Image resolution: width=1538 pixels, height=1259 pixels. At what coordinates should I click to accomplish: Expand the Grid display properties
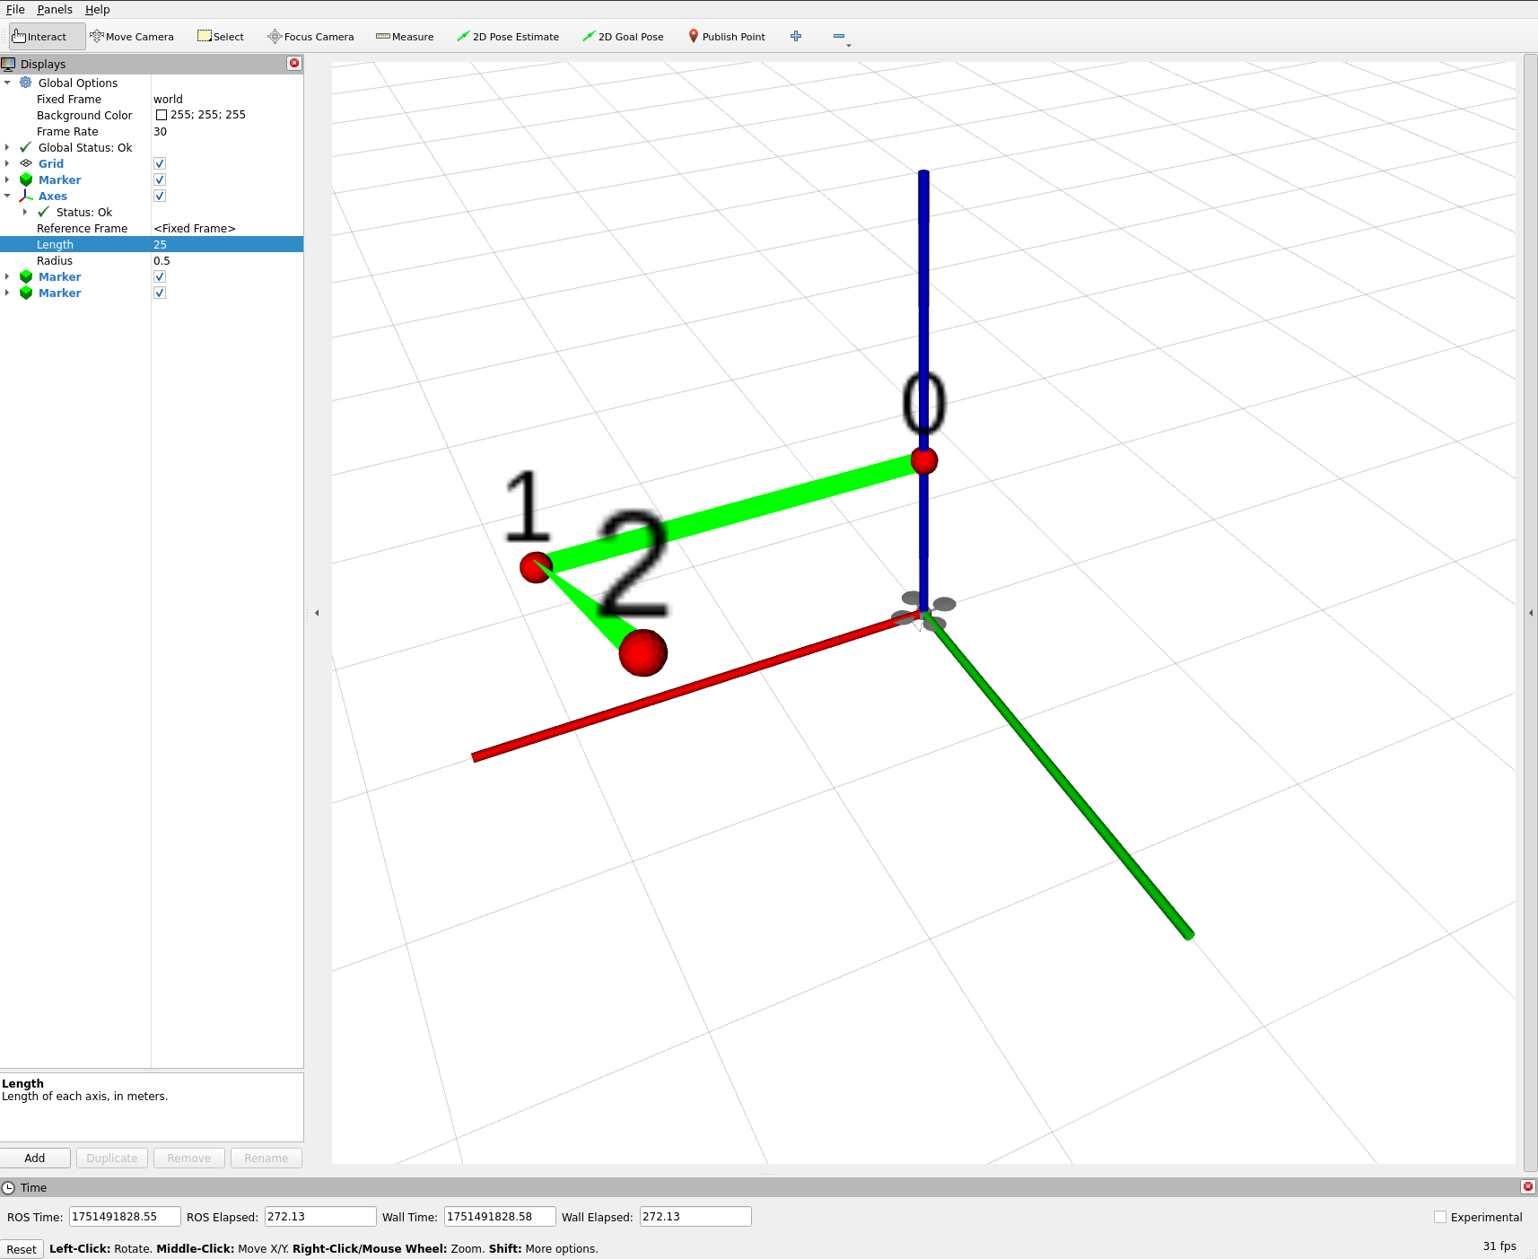click(7, 164)
